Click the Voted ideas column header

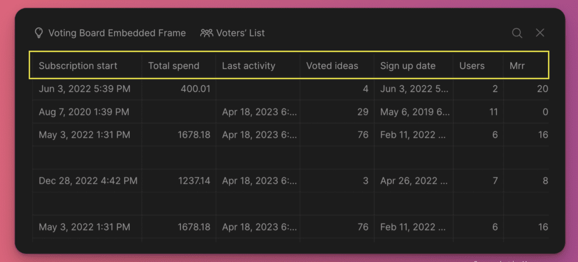click(337, 66)
